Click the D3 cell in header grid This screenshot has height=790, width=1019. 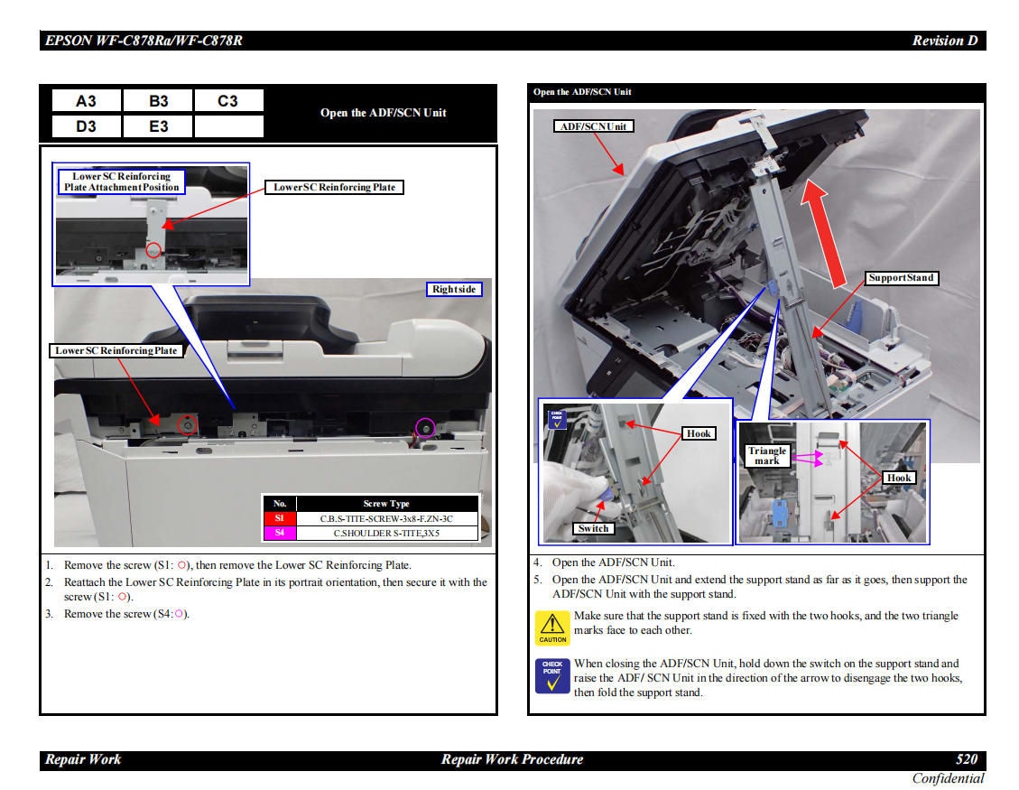pos(86,126)
